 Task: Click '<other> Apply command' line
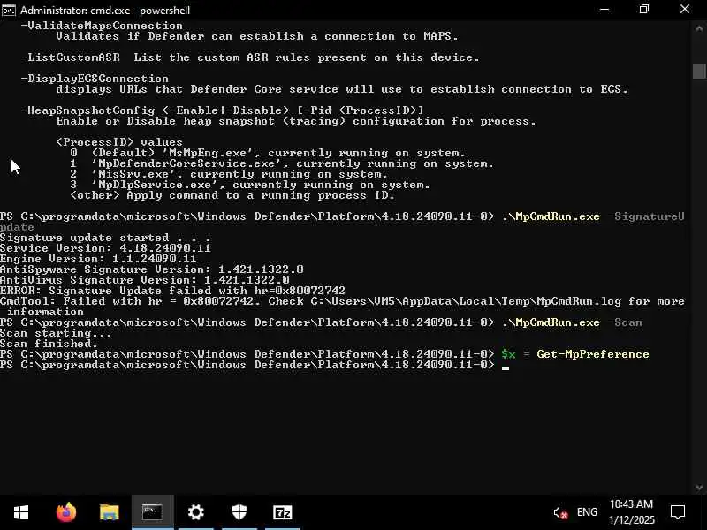pos(232,195)
